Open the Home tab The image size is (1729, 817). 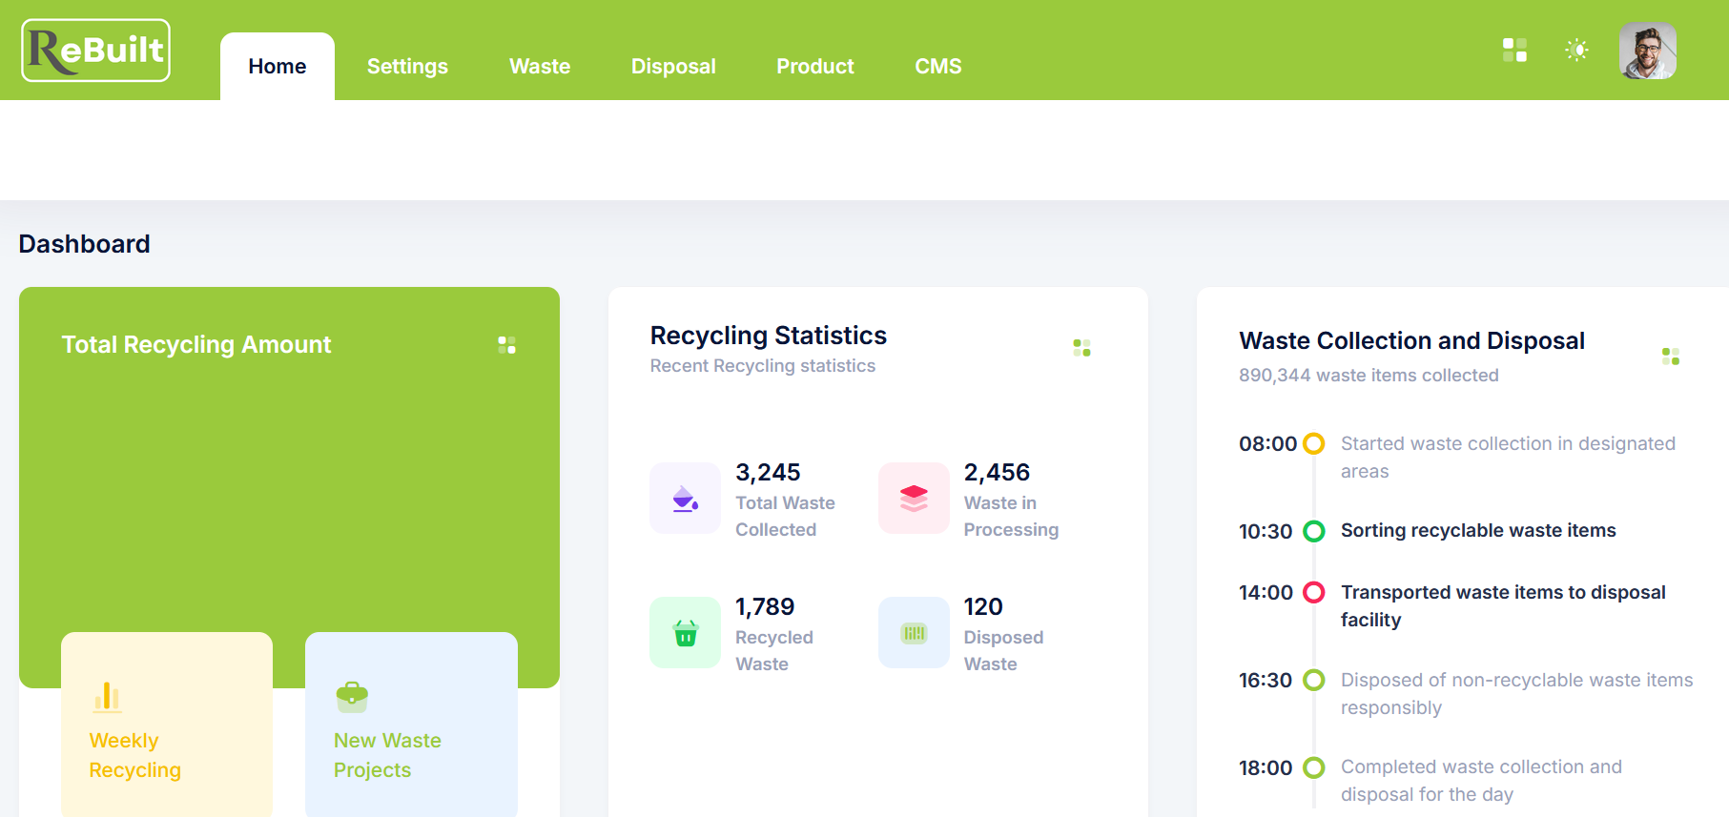point(278,67)
